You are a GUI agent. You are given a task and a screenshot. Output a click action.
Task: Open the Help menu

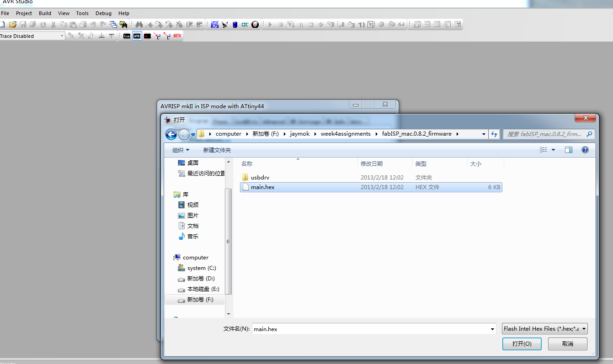(124, 13)
